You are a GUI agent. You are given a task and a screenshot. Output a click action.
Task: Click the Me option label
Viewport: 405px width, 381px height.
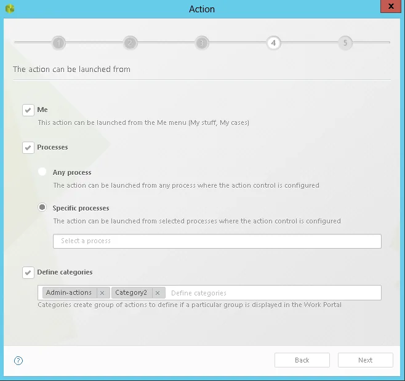[42, 110]
